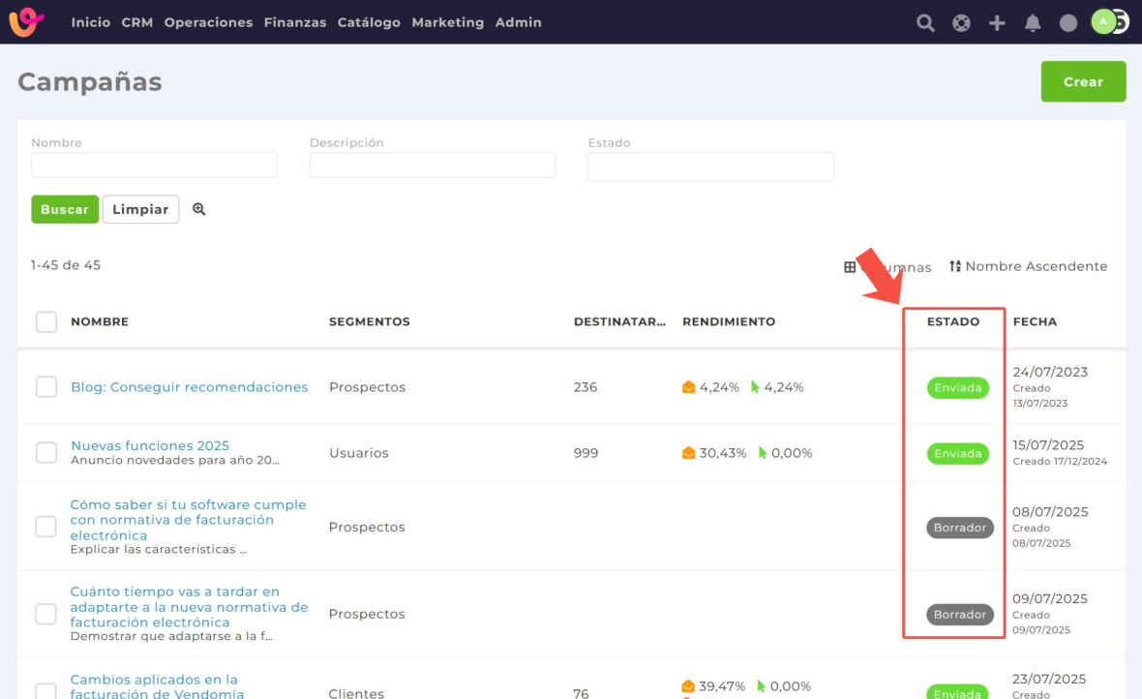Click the 'Enviada' status badge in first row
Image resolution: width=1142 pixels, height=699 pixels.
tap(957, 388)
